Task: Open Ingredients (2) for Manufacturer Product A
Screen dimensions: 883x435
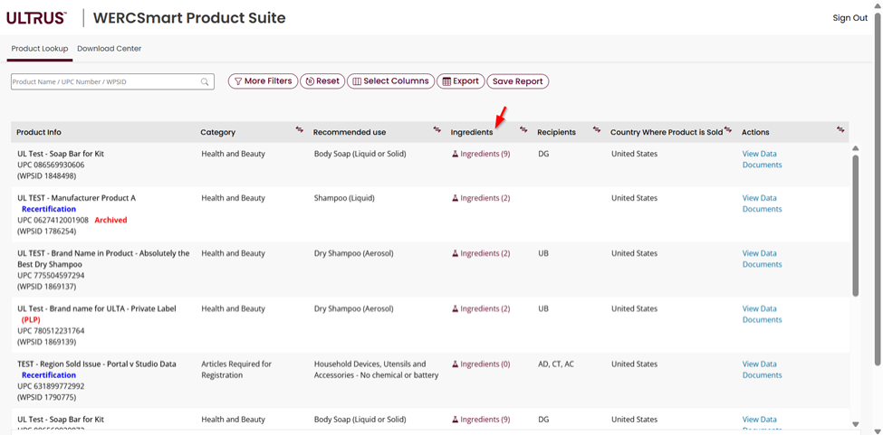Action: [x=481, y=198]
